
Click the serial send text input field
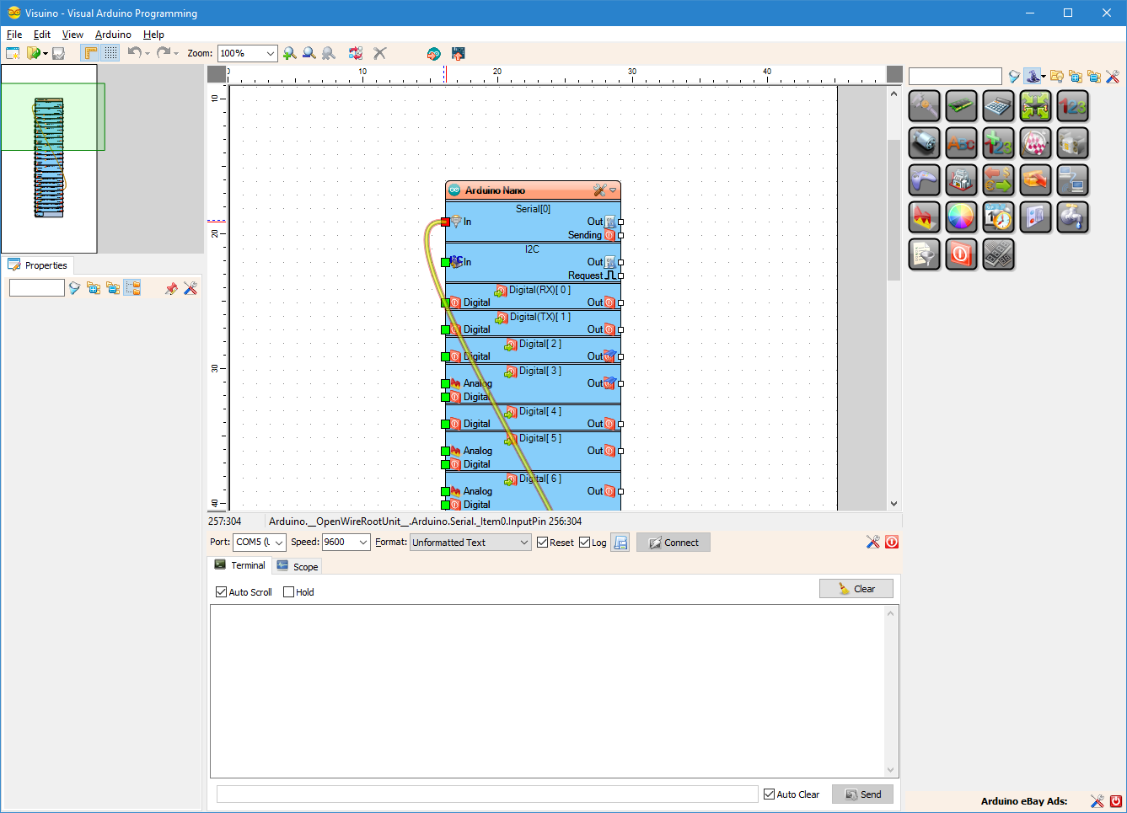[x=487, y=794]
